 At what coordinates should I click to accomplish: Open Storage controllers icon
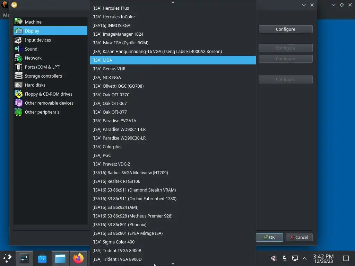19,76
